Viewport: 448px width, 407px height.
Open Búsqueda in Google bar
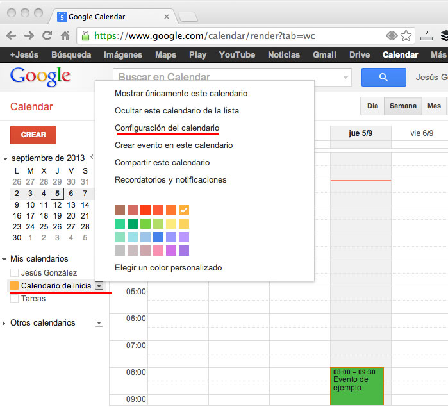tap(71, 55)
